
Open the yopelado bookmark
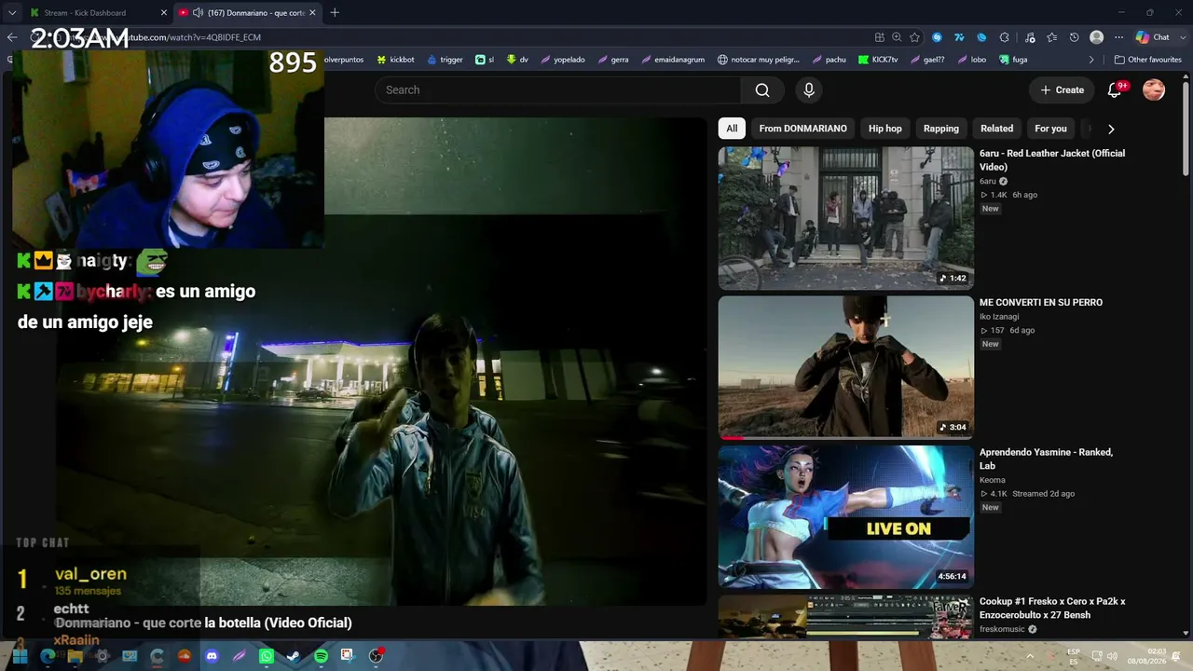tap(562, 60)
